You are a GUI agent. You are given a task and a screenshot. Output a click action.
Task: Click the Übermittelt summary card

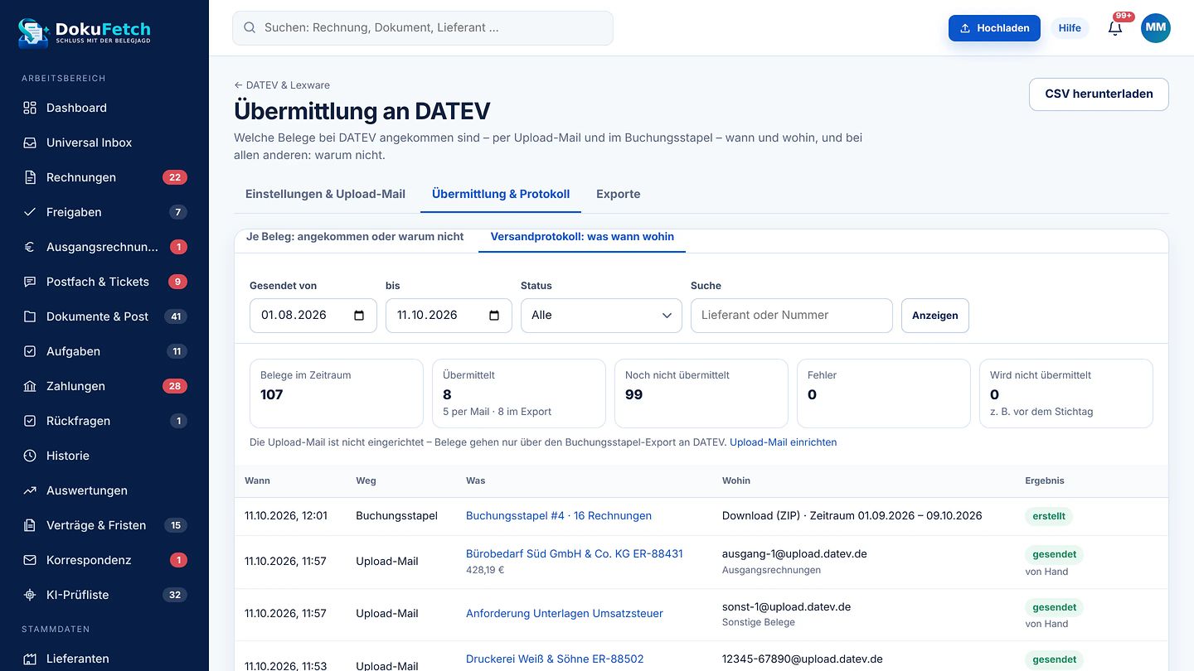pos(519,393)
